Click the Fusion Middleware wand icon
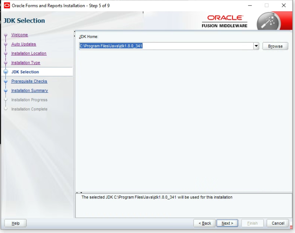 coord(269,22)
